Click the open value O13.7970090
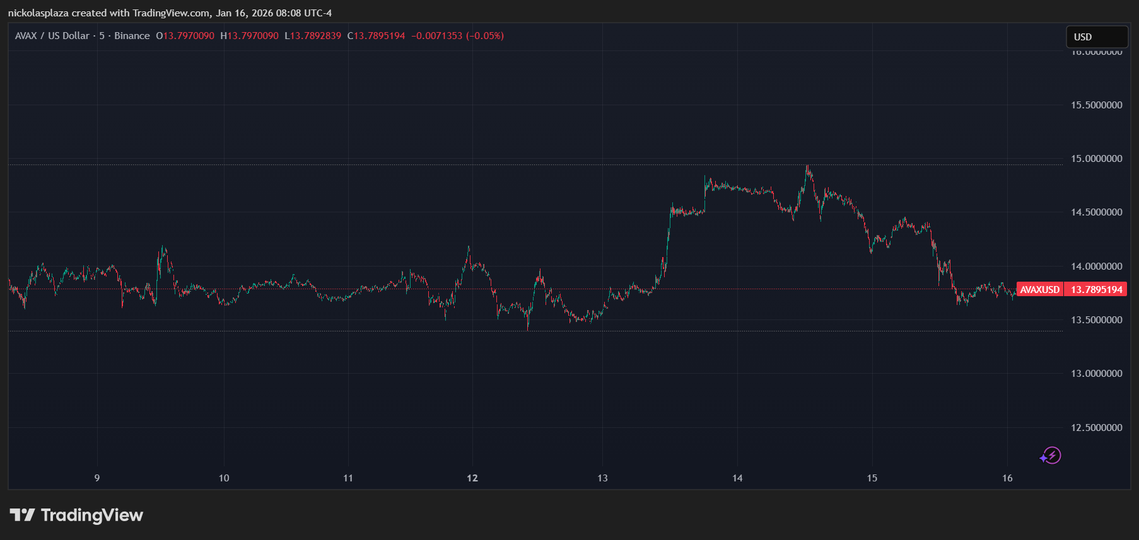 pos(185,36)
